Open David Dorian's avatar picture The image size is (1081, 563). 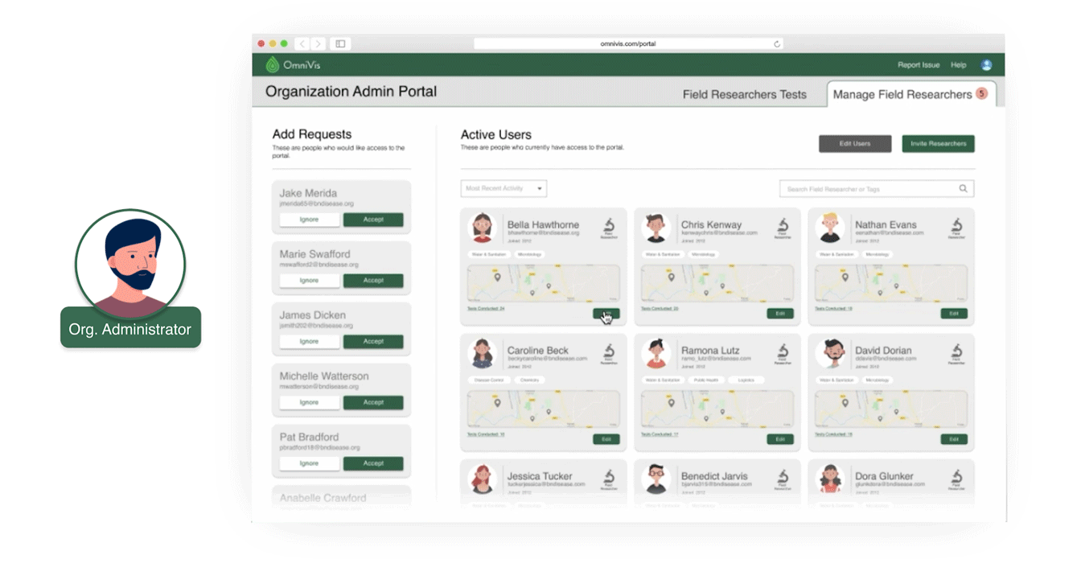pos(830,354)
